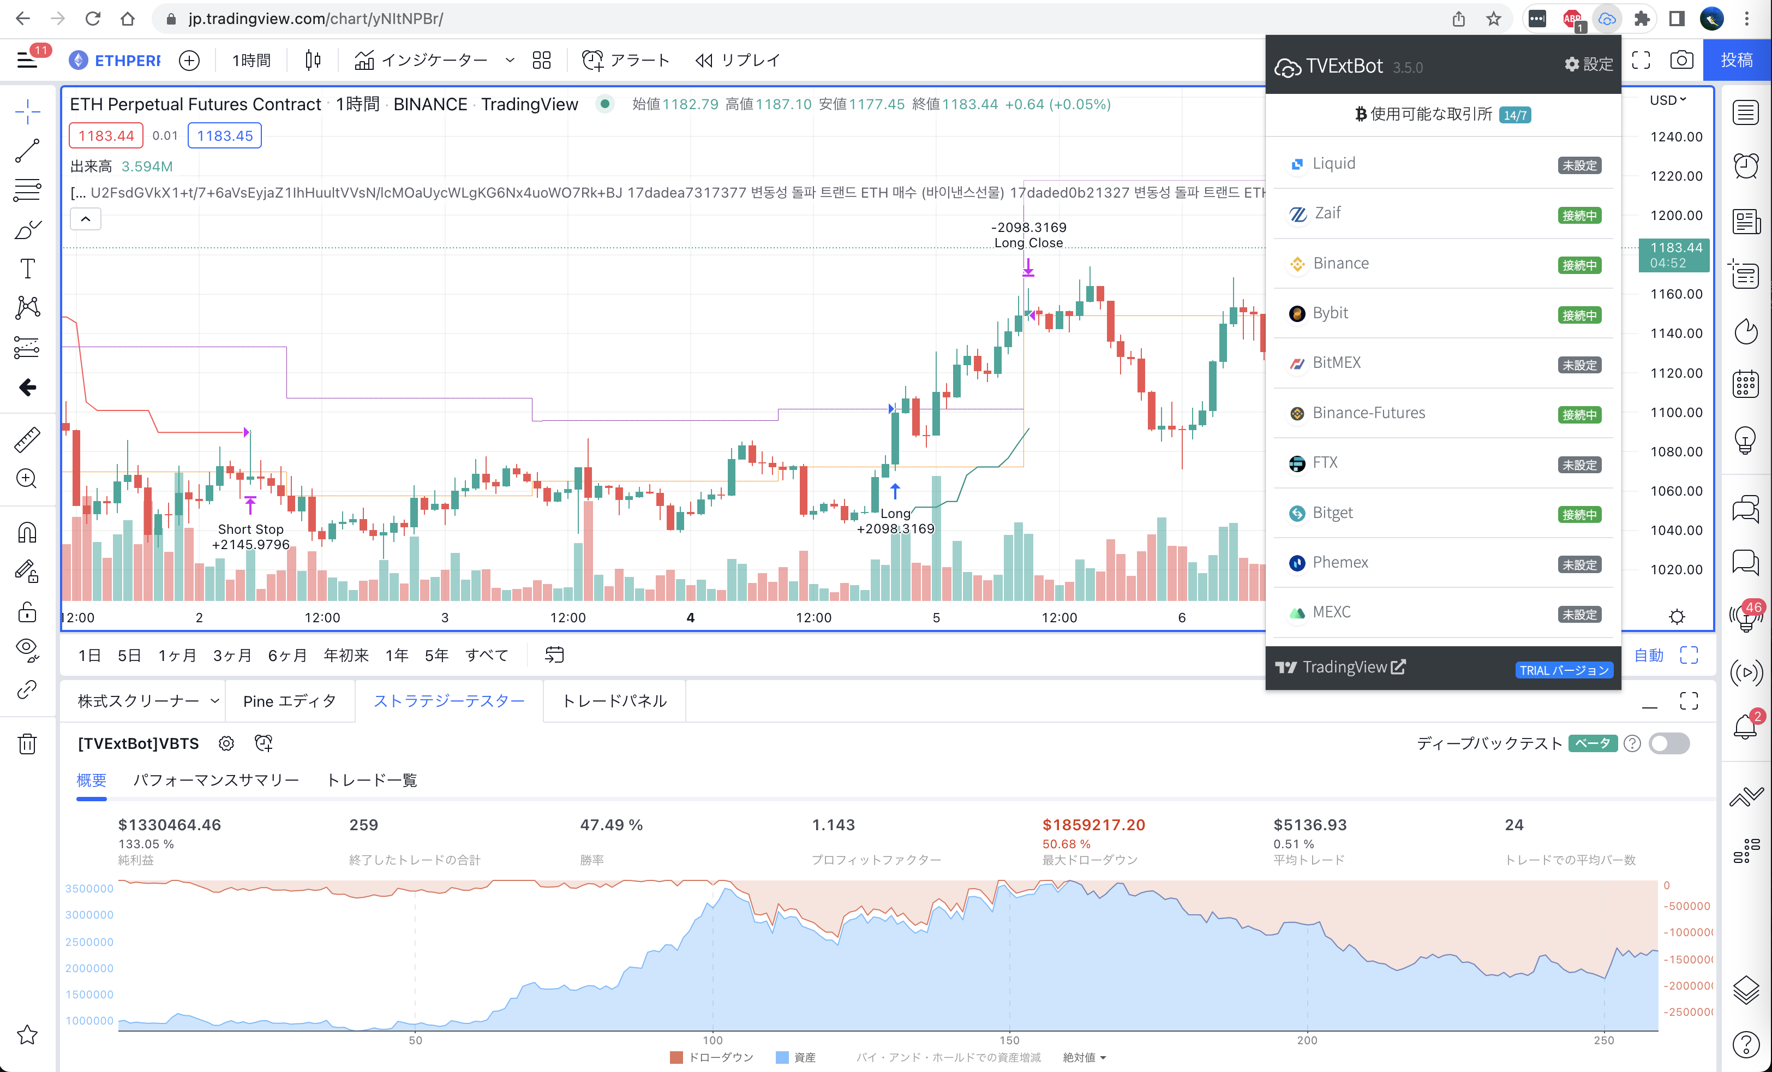Activate the zoom in tool
Viewport: 1772px width, 1072px height.
(x=27, y=479)
